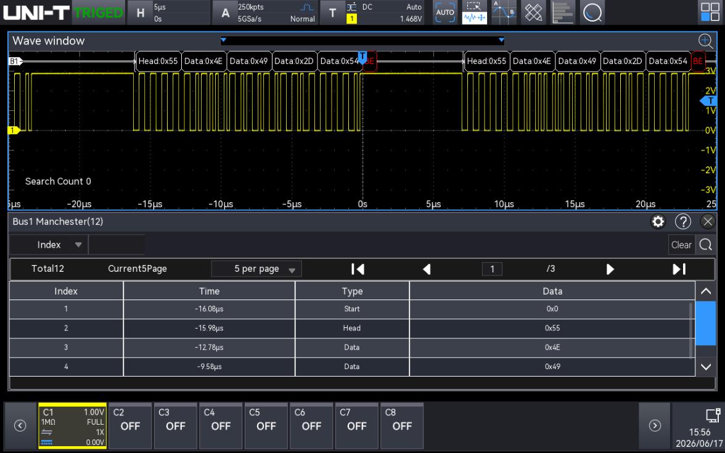Edit the current page number field
Image resolution: width=725 pixels, height=453 pixels.
[492, 269]
